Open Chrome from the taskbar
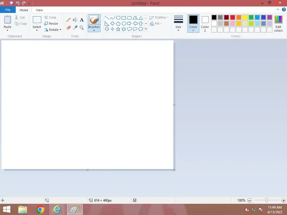 coord(40,209)
